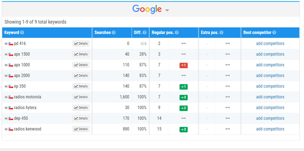Click add competitors for apx 1500
Viewport: 304px width, 151px height.
tap(270, 54)
